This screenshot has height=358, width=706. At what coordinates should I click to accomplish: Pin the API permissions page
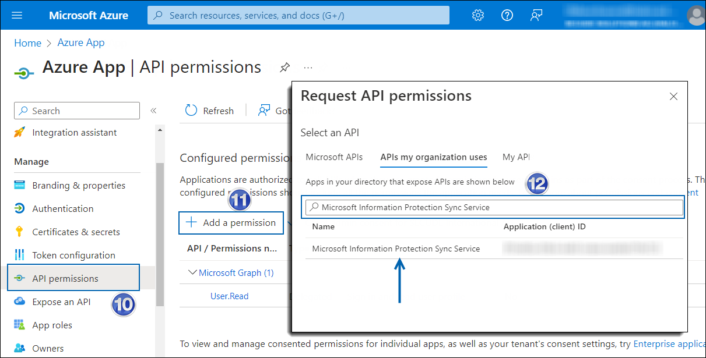(x=284, y=68)
